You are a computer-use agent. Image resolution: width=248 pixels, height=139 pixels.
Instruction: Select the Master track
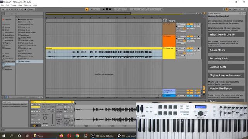(169, 95)
